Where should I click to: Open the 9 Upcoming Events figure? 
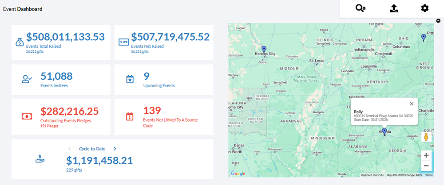coord(147,76)
